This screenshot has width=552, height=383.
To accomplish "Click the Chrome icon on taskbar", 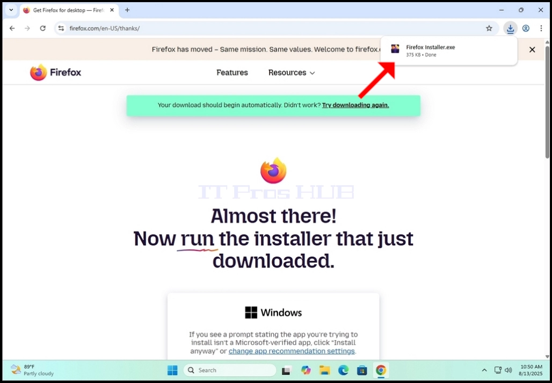I will click(x=381, y=370).
